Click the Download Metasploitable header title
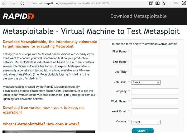The height and width of the screenshot is (133, 187). click(138, 16)
